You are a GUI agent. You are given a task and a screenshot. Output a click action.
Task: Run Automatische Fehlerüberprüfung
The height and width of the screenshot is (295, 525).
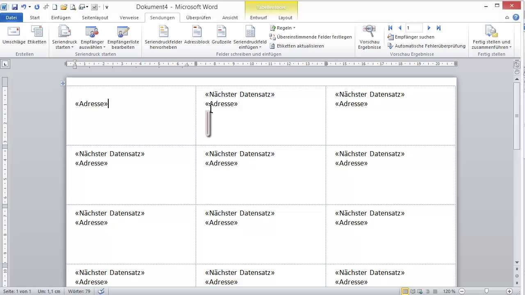point(429,46)
